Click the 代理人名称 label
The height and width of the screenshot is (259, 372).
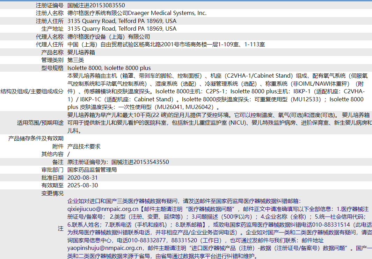pos(50,37)
